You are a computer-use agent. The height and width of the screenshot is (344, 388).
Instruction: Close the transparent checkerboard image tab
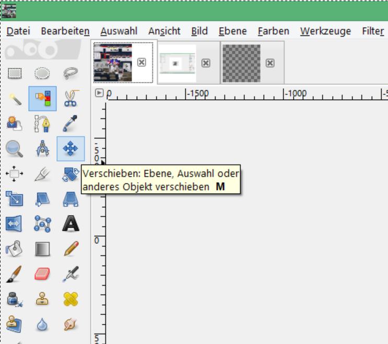pyautogui.click(x=270, y=63)
